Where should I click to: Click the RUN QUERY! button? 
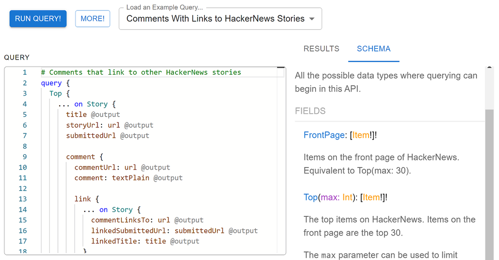(x=38, y=19)
